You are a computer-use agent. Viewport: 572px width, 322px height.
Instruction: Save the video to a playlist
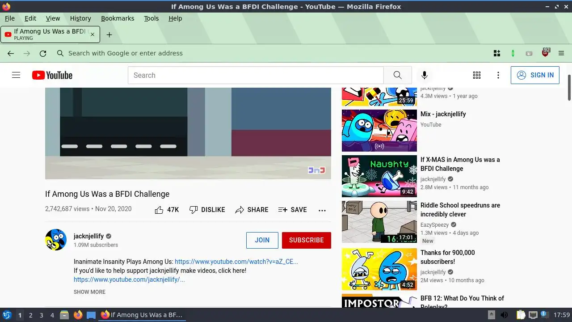tap(292, 210)
